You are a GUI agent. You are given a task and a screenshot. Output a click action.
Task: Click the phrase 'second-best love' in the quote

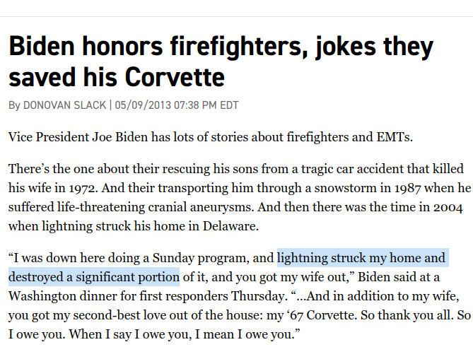tap(119, 315)
